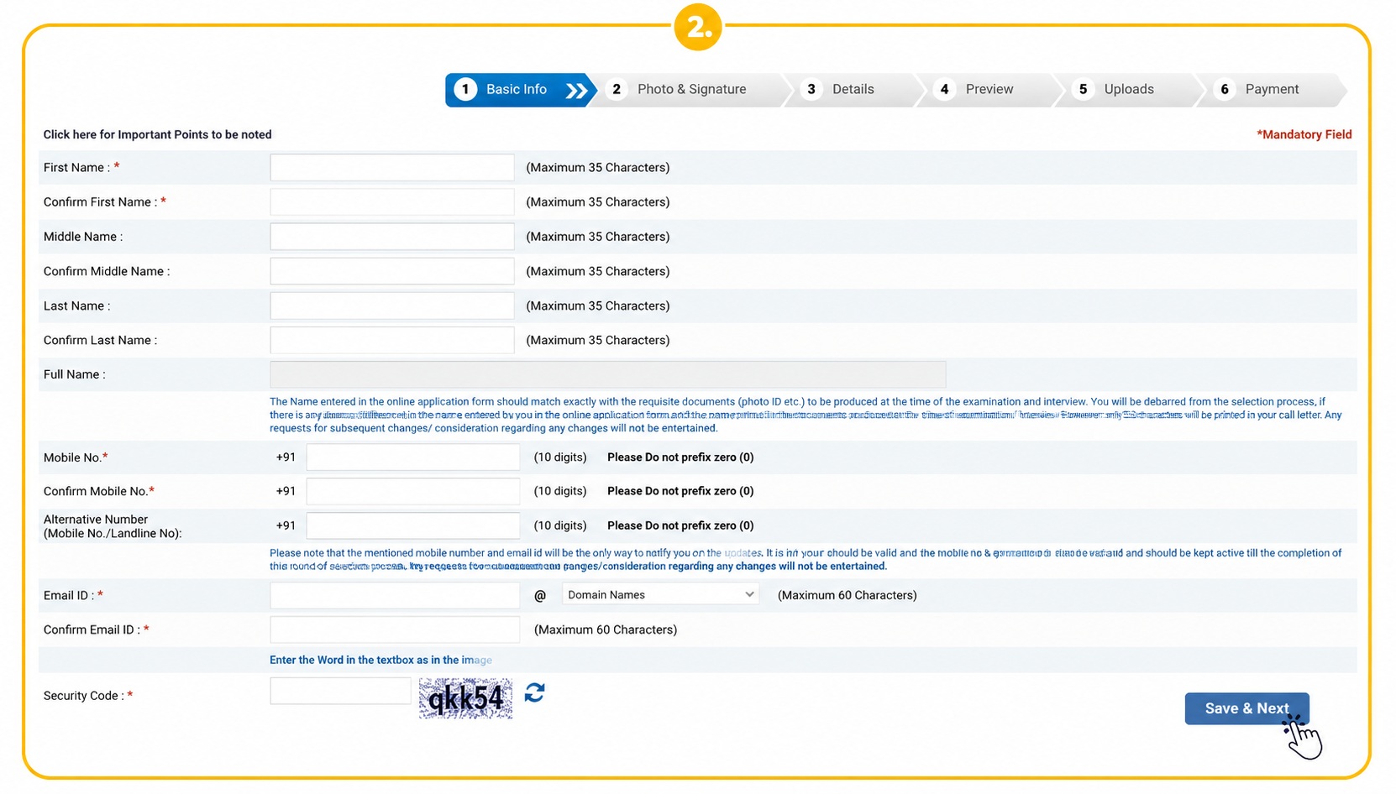Click the Confirm First Name field
Image resolution: width=1396 pixels, height=794 pixels.
tap(392, 201)
